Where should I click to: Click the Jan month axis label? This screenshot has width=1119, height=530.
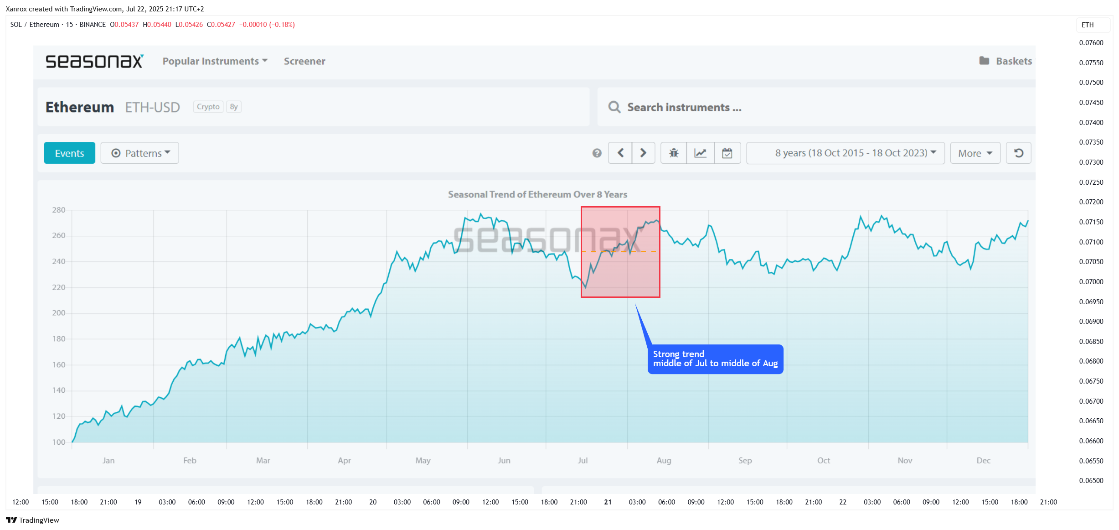click(108, 460)
